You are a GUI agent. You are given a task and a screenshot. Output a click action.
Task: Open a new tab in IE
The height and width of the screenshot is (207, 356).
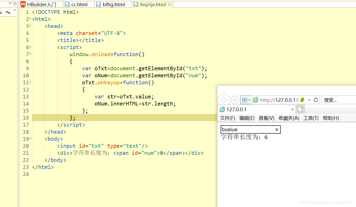click(300, 109)
